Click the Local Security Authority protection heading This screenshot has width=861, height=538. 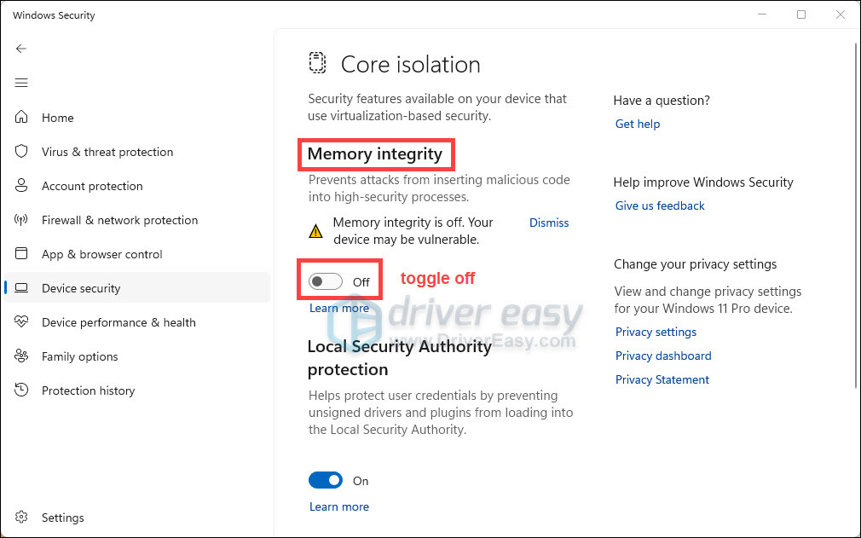[x=399, y=358]
